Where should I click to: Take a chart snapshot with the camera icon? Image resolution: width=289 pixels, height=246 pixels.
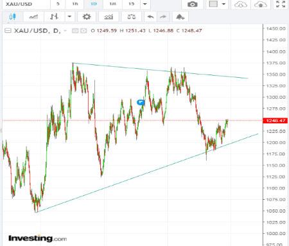pyautogui.click(x=193, y=4)
